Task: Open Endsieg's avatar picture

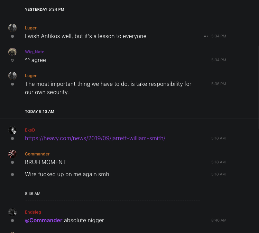Action: click(12, 212)
